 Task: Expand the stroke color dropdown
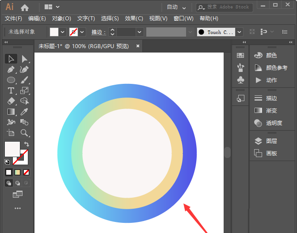click(x=82, y=32)
